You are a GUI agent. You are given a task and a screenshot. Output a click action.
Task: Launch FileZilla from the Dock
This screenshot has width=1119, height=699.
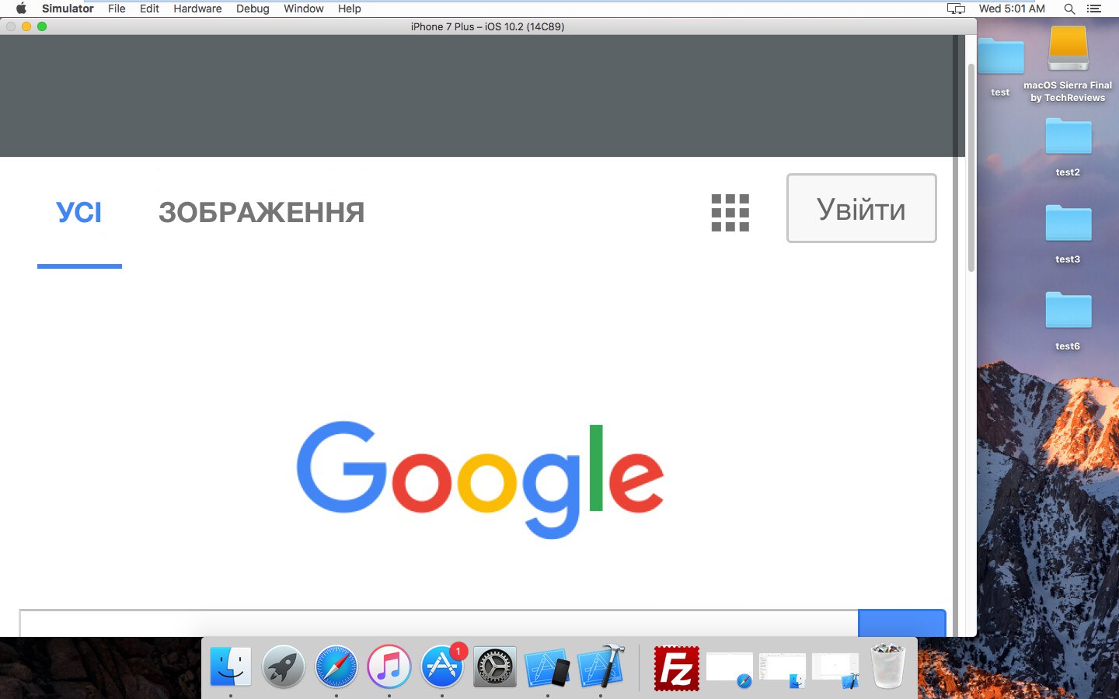tap(677, 668)
